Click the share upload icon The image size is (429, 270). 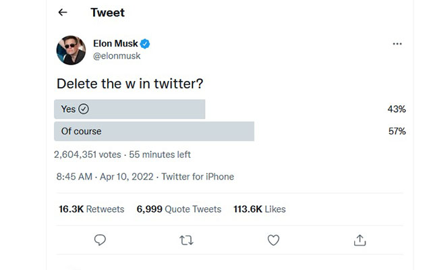(x=360, y=240)
